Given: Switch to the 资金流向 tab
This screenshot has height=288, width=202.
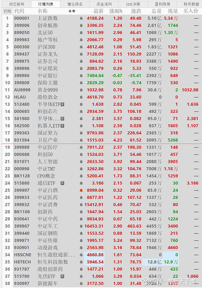Looking at the screenshot, I should point(104,4).
